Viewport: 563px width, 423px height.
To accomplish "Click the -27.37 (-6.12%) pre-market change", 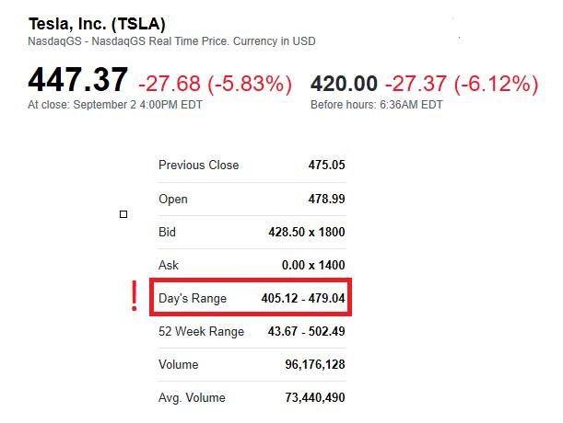I will [x=461, y=84].
